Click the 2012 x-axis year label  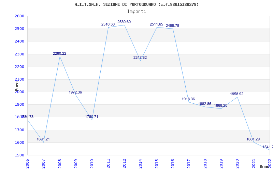tap(124, 164)
